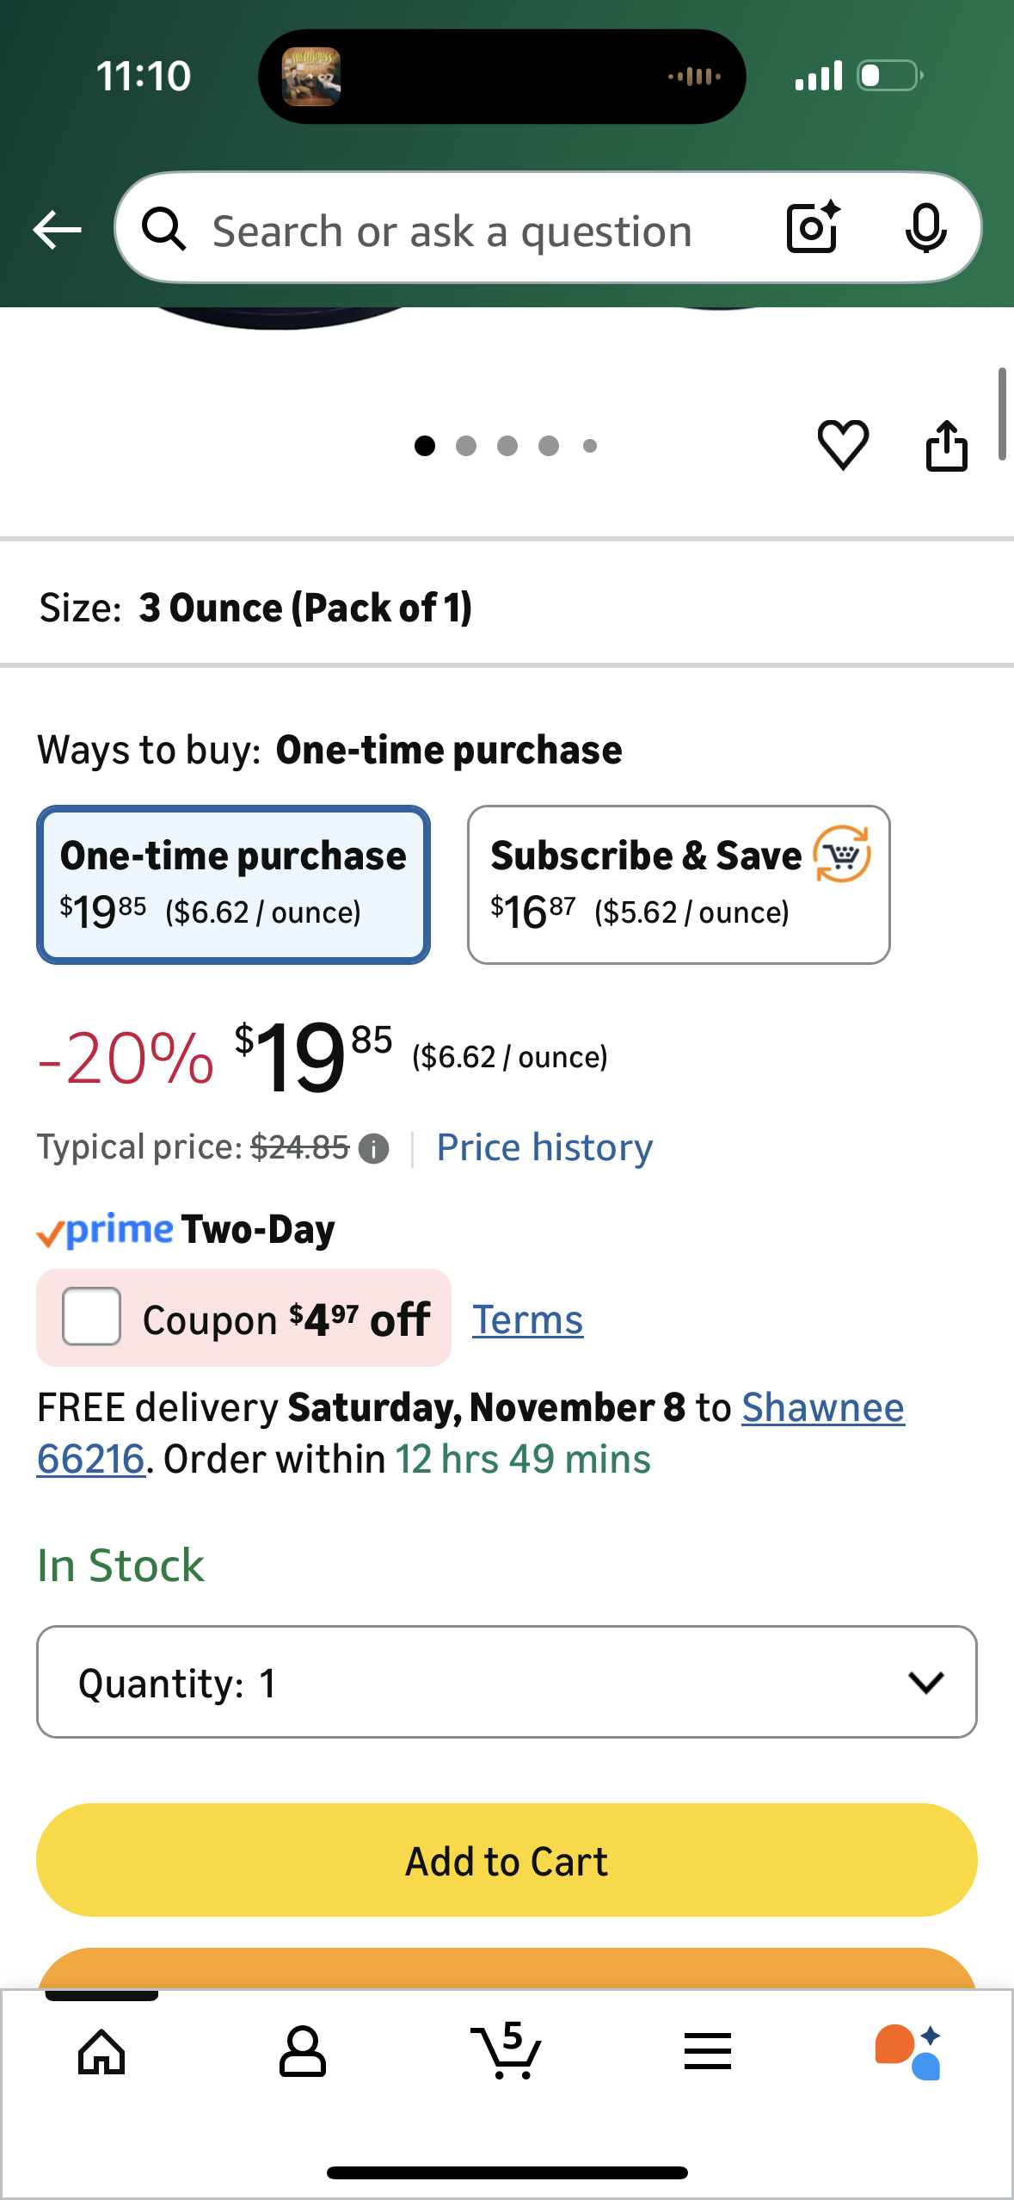Open typical price info icon

[373, 1148]
